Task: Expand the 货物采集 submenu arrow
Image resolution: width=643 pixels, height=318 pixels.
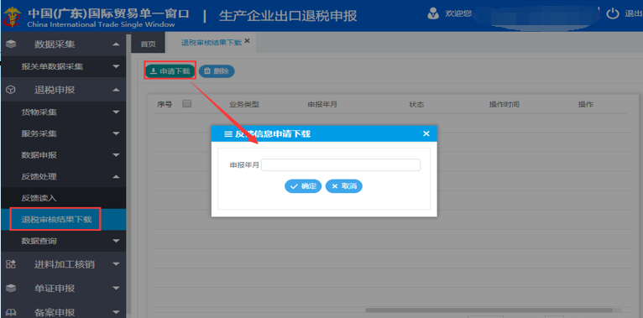Action: pos(116,112)
